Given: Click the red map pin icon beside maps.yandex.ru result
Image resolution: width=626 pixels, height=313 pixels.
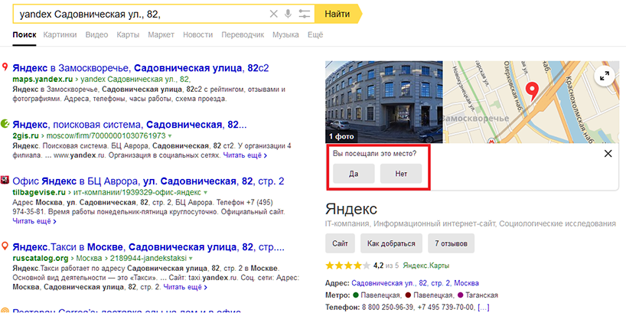Looking at the screenshot, I should pos(5,67).
